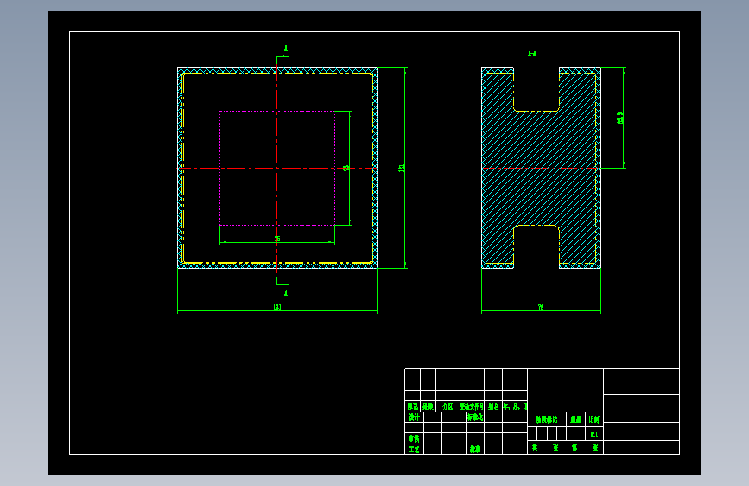Click the '标准化' cell in the title block

pos(475,417)
